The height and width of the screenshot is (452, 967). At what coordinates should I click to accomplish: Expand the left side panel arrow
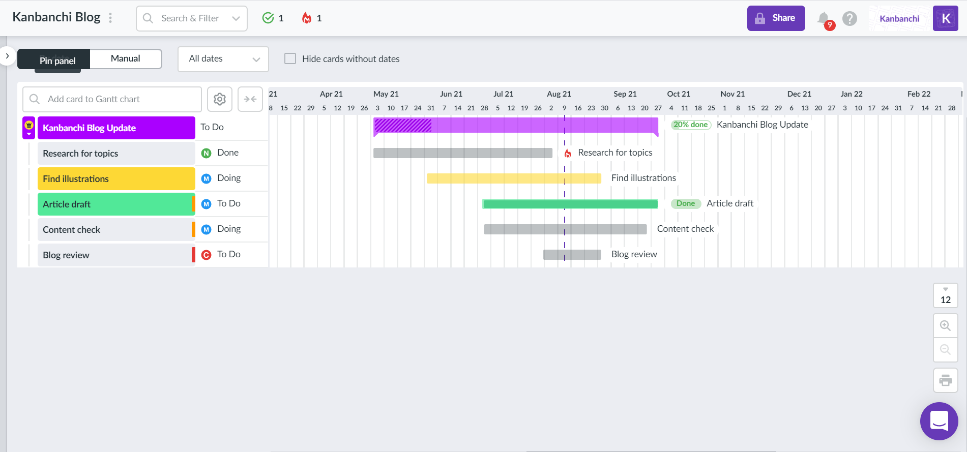(x=7, y=55)
